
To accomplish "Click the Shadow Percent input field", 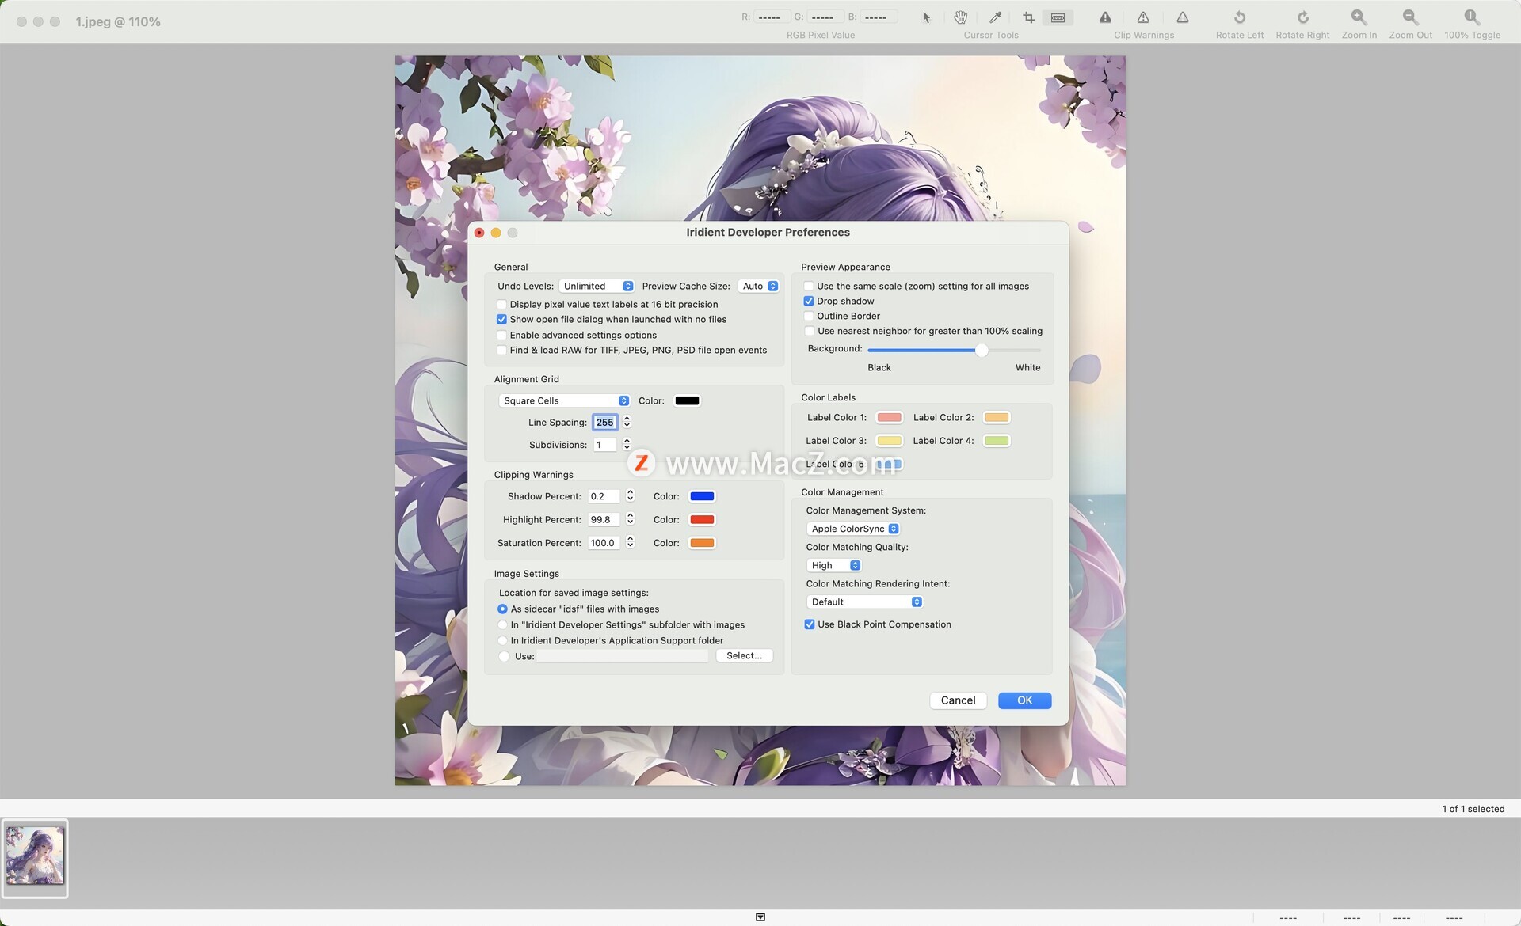I will tap(604, 496).
